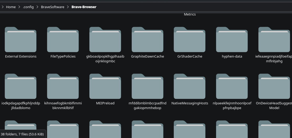Click the mfddibmblmbccpadfndgakiopmmhebop label text
The height and width of the screenshot is (138, 292).
coord(147,105)
